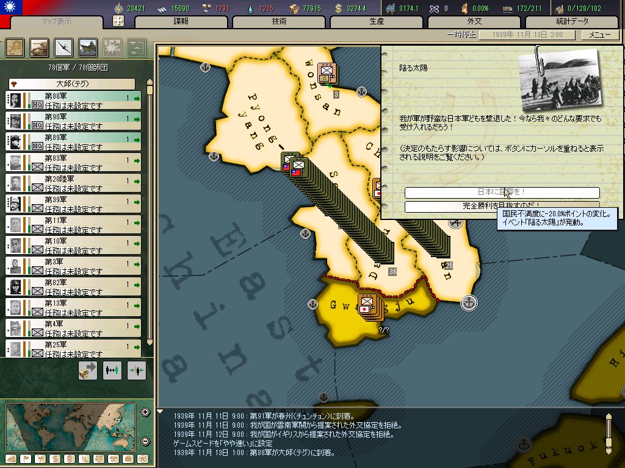
Task: Show naval units list via warship icon
Action: point(88,48)
